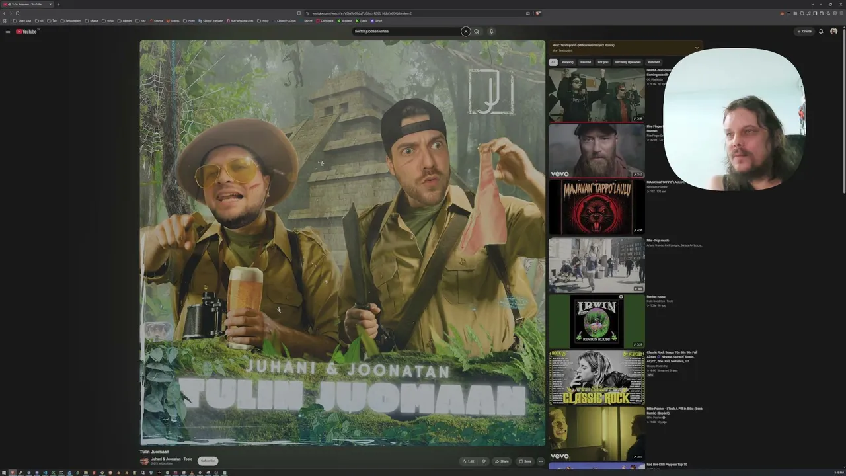Select the 'Watched' filter chip
The height and width of the screenshot is (476, 846).
[x=654, y=62]
